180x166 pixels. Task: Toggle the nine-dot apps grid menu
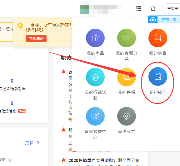tap(138, 9)
